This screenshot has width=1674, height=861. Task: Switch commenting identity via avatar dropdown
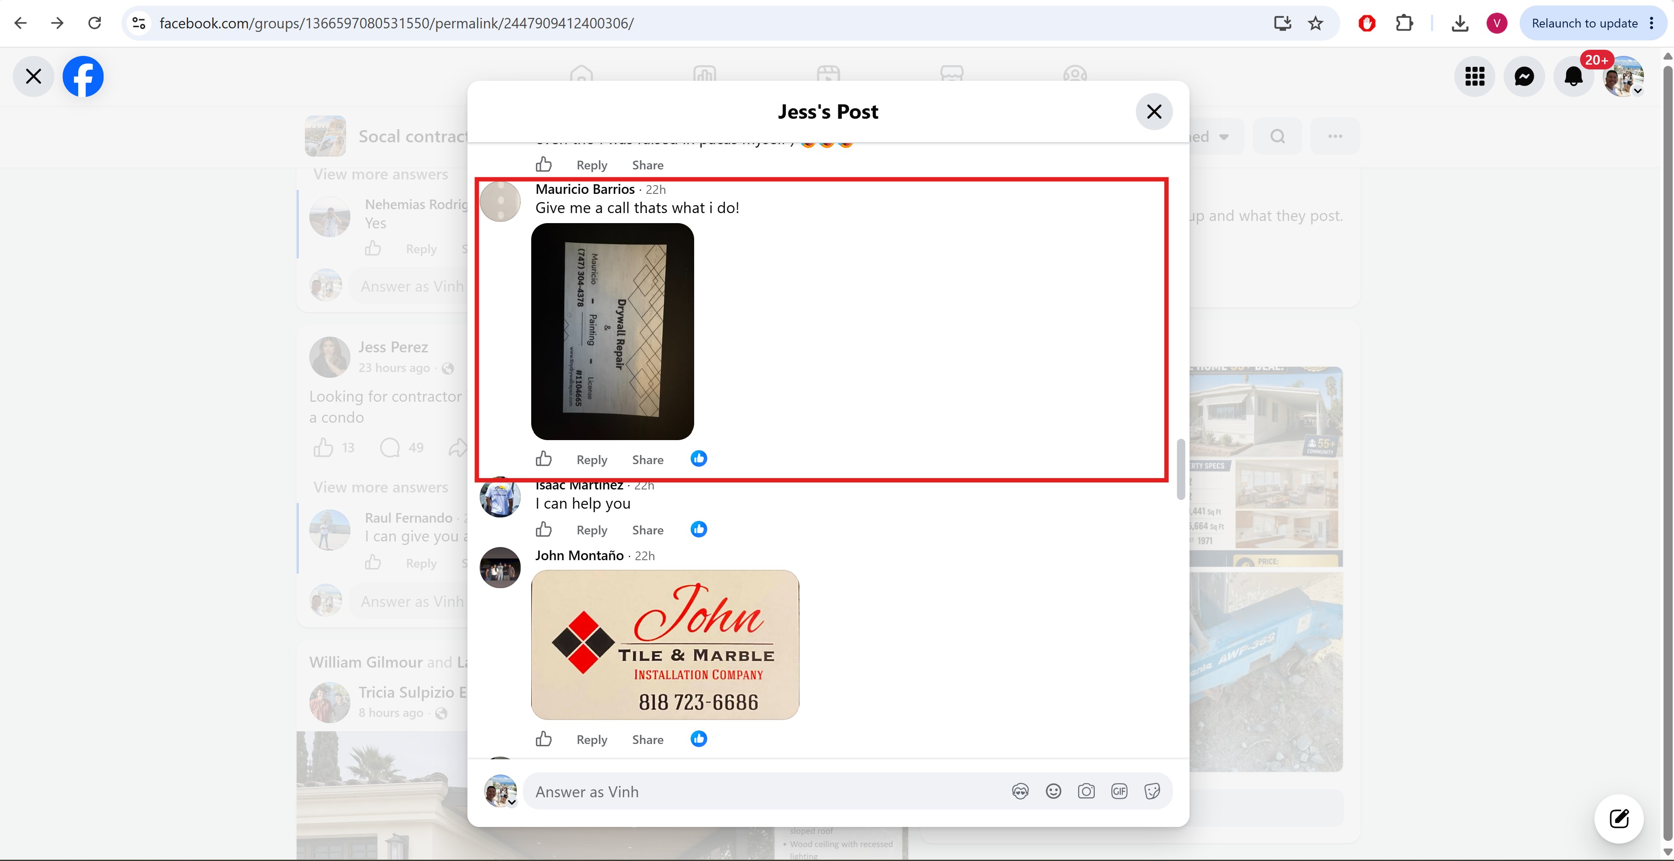point(501,791)
